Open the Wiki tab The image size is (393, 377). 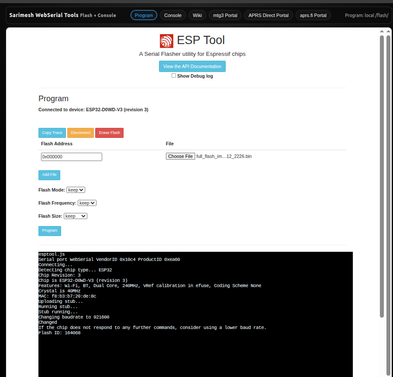point(197,15)
